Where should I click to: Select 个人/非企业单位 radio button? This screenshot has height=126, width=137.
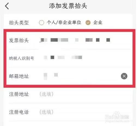tap(41, 23)
